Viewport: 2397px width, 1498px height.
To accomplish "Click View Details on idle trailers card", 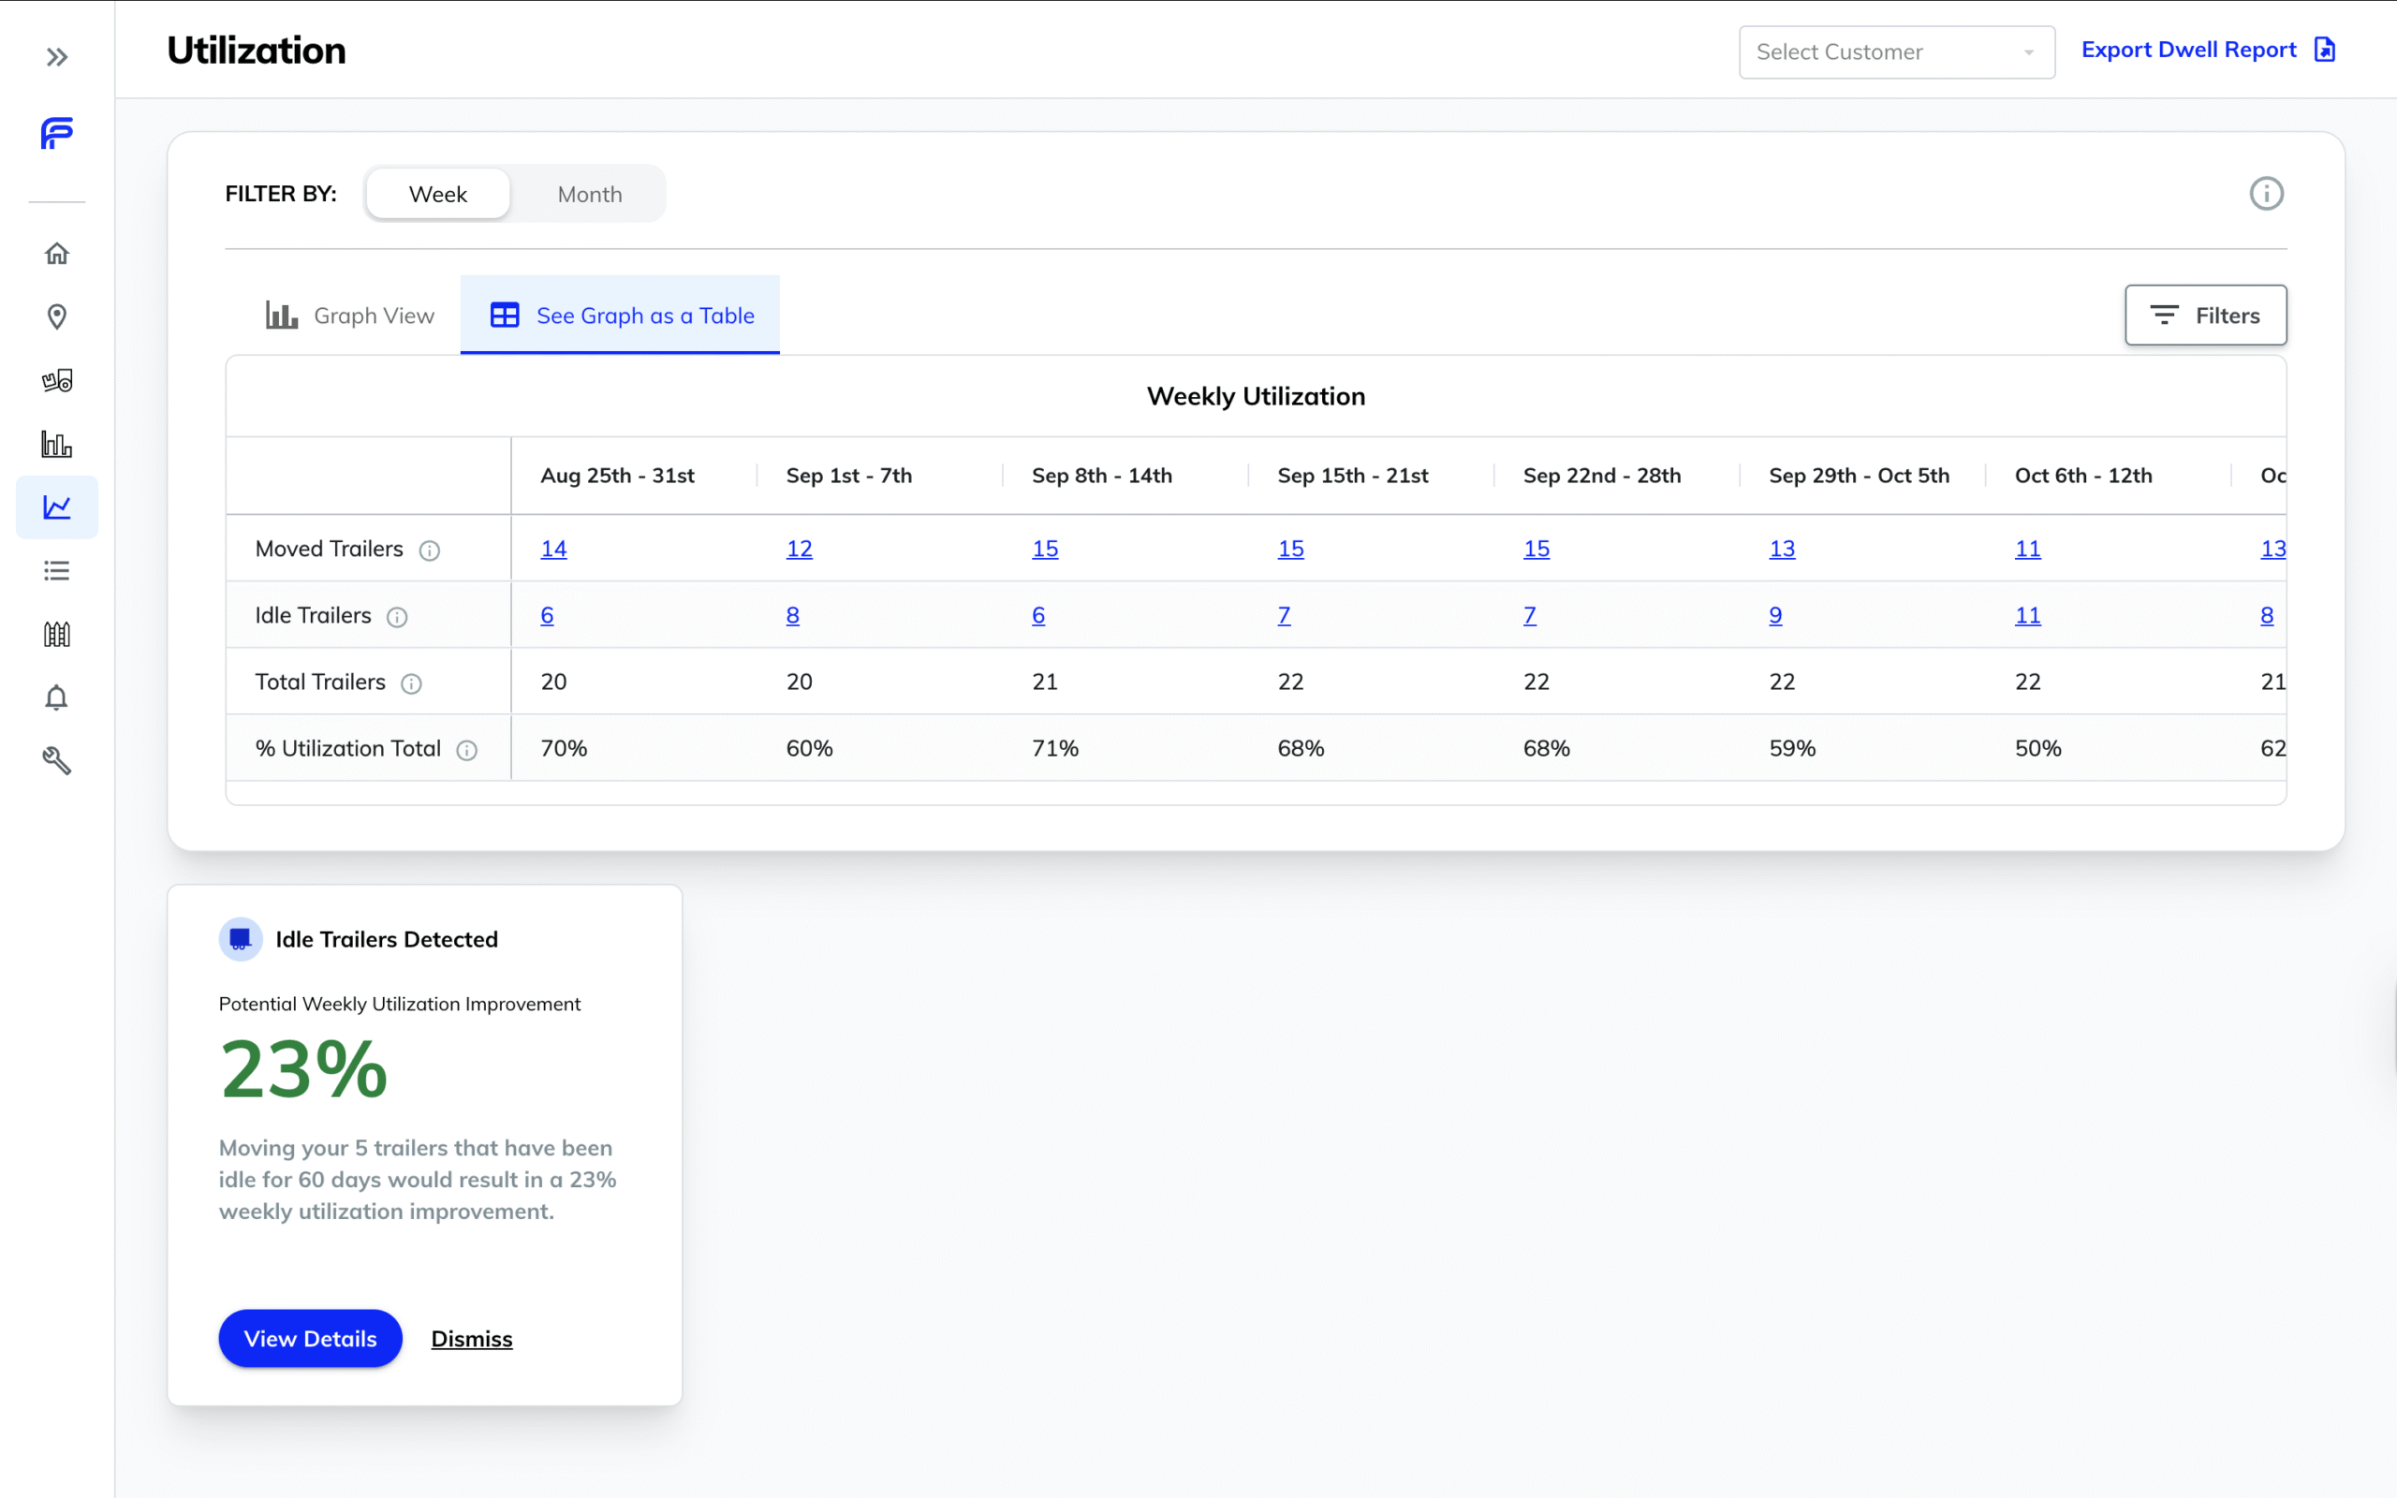I will click(x=310, y=1339).
